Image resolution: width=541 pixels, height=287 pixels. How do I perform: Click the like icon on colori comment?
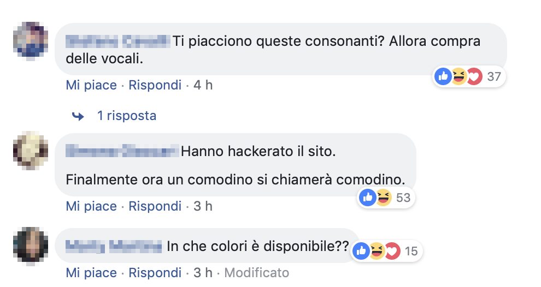click(361, 251)
